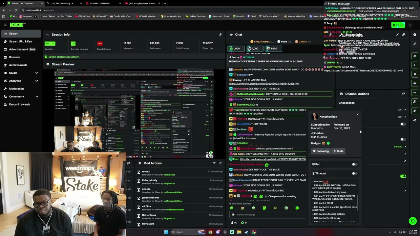Screen dimensions: 420x236
Task: Pop out the Mod Actions panel
Action: point(220,163)
